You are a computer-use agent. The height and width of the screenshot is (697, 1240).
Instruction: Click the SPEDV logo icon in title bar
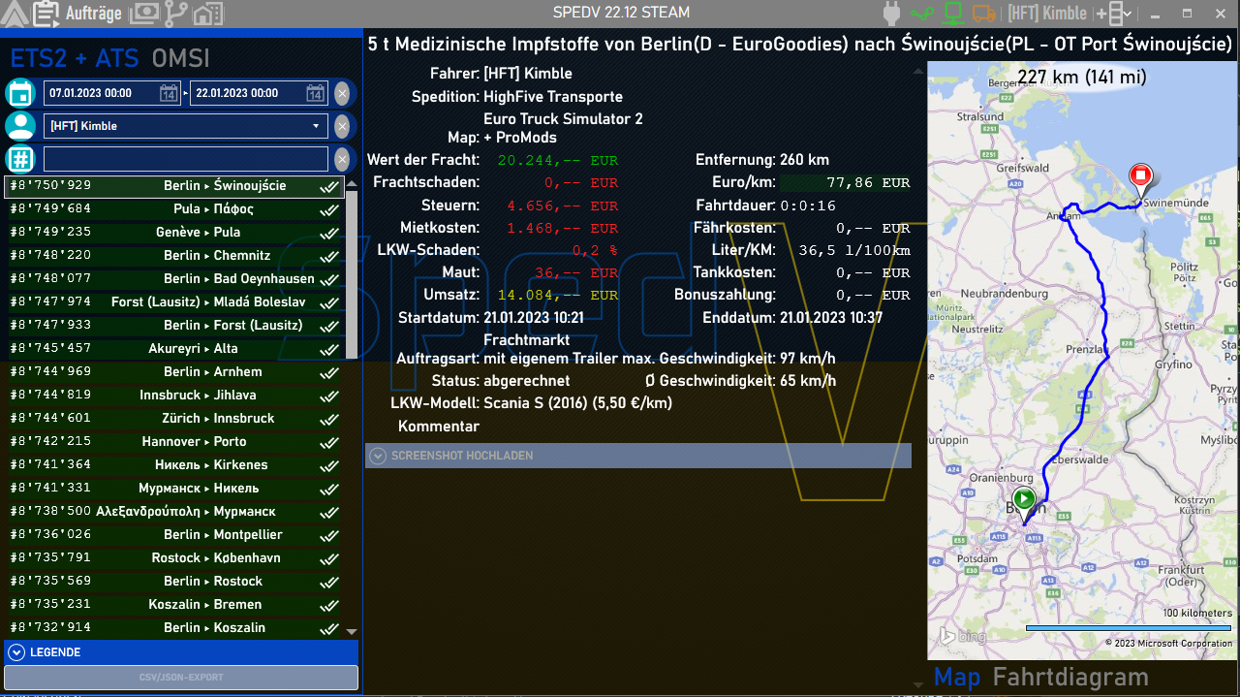(13, 13)
